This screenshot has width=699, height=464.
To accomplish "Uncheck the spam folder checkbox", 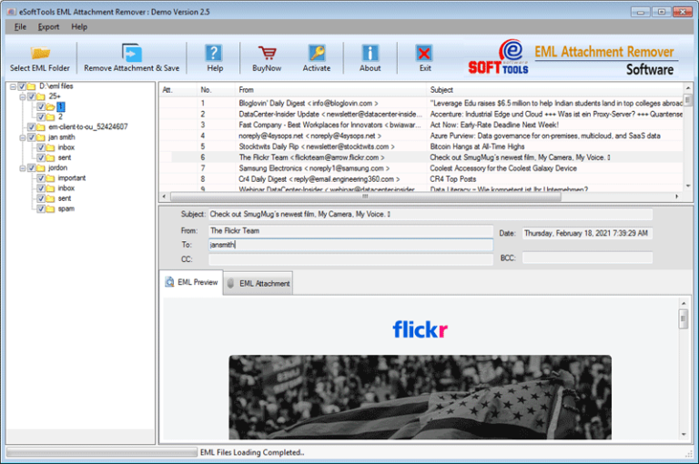I will pos(41,209).
